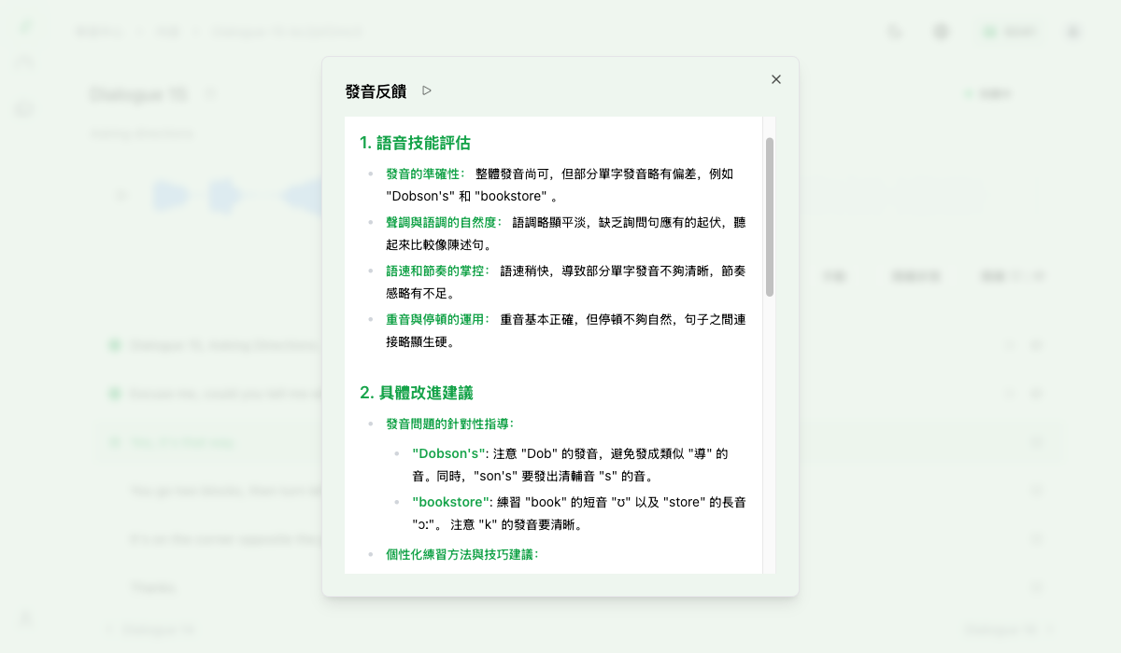Navigate using the first breadcrumb item
Image resolution: width=1121 pixels, height=653 pixels.
pos(99,31)
